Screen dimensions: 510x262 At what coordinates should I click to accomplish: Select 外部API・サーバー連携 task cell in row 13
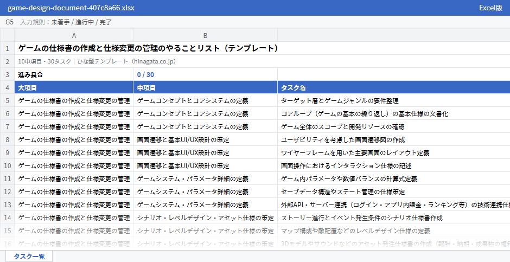point(393,205)
